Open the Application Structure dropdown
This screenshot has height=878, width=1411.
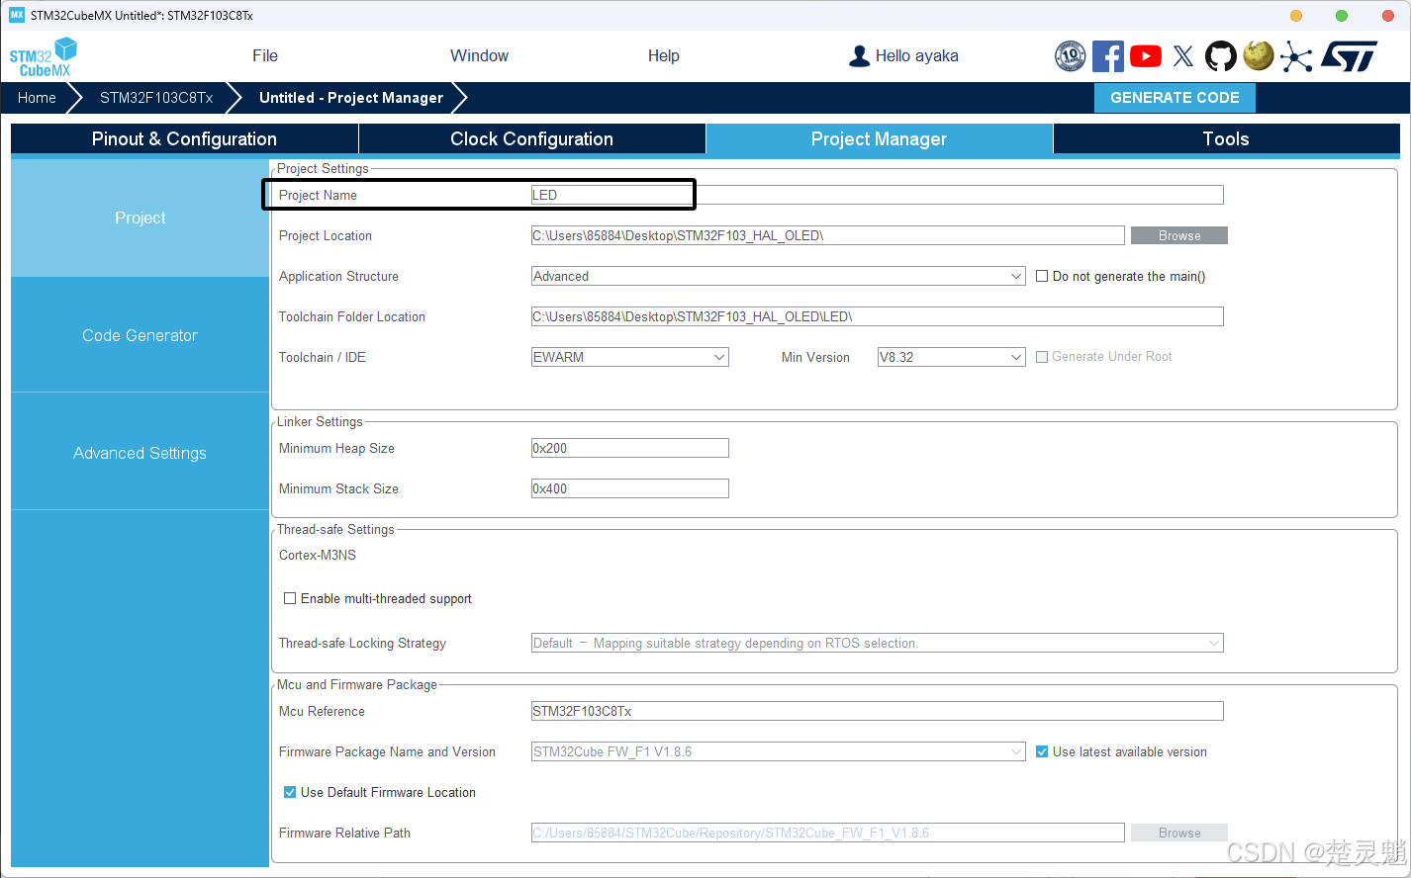click(779, 276)
